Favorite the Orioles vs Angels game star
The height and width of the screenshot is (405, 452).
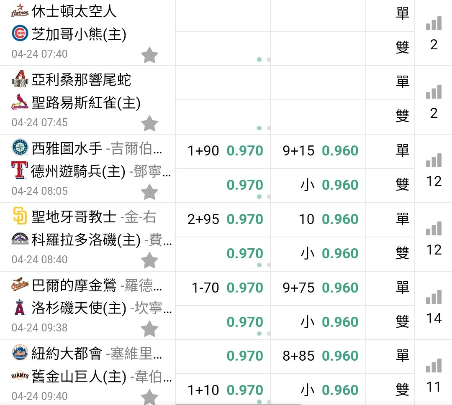click(x=149, y=329)
